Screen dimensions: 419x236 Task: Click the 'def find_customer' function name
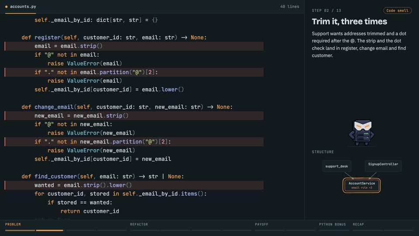click(x=55, y=177)
